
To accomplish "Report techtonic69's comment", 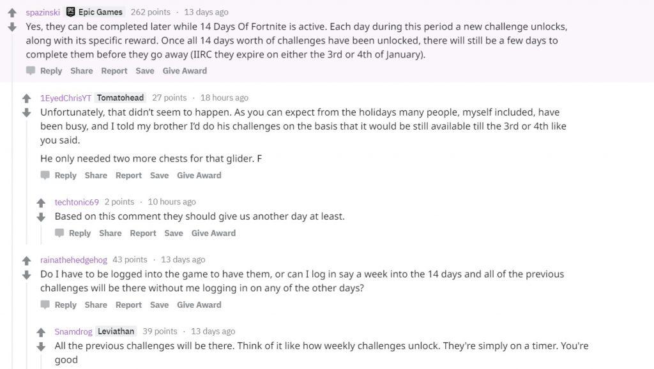I will click(x=143, y=234).
